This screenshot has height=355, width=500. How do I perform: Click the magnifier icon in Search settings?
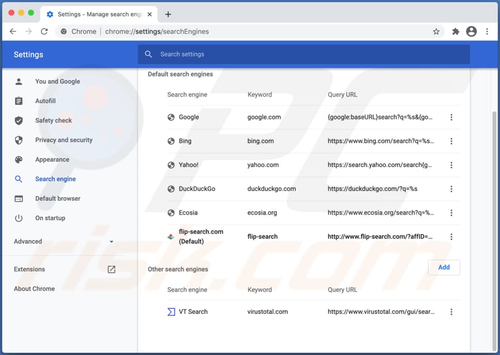point(148,54)
